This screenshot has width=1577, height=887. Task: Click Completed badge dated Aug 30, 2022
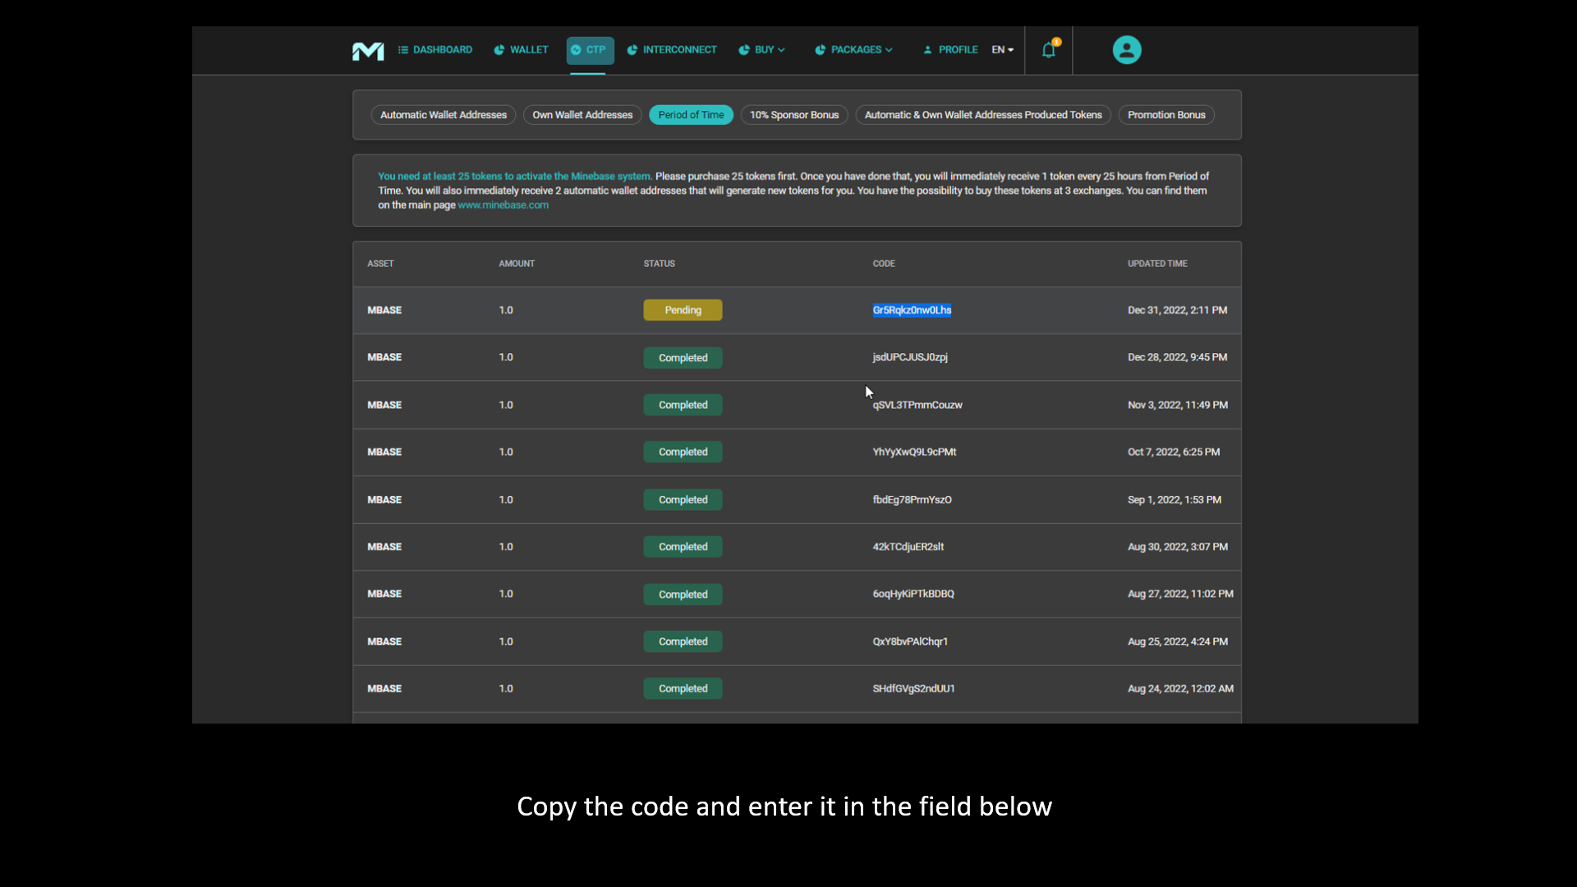pyautogui.click(x=683, y=546)
